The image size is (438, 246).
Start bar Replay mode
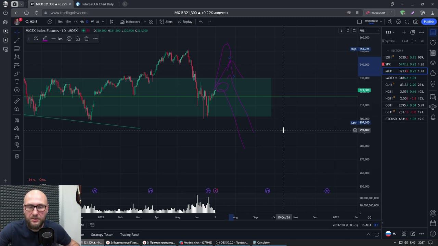click(x=185, y=22)
